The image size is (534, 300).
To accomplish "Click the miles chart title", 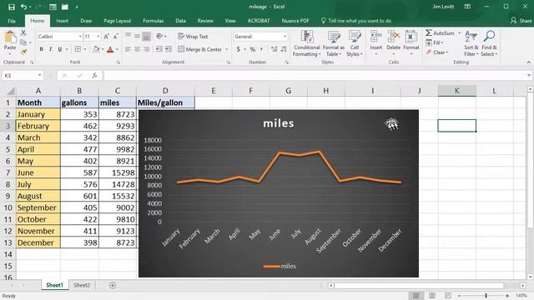I will 278,123.
